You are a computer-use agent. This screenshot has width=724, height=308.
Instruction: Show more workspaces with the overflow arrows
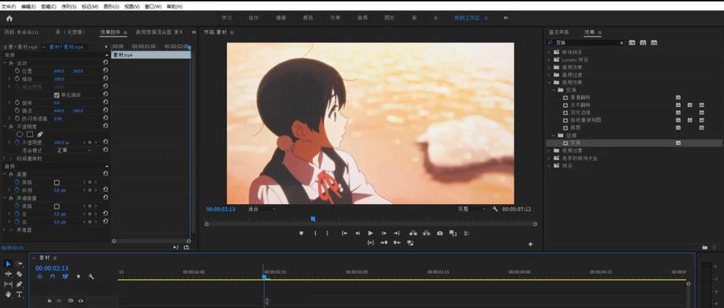(x=505, y=18)
